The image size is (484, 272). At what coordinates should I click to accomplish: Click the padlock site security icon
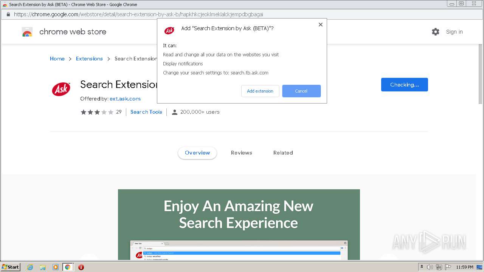coord(8,14)
